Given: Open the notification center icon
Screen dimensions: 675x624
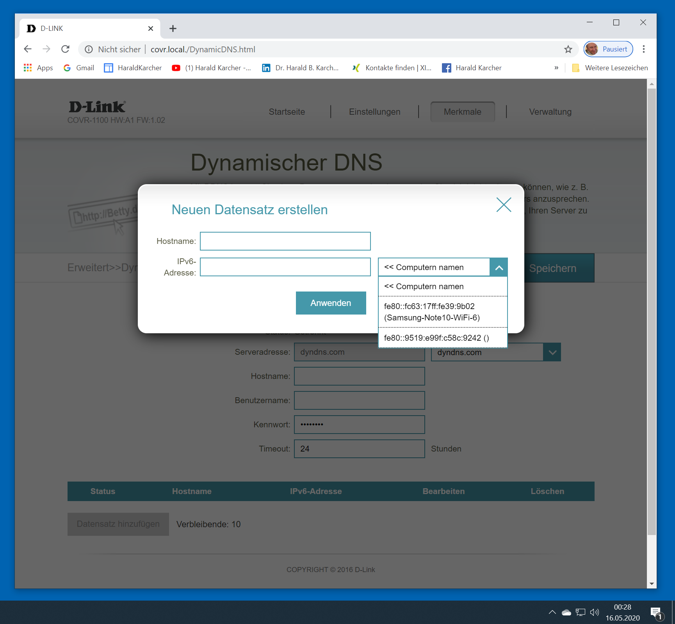Looking at the screenshot, I should [656, 613].
